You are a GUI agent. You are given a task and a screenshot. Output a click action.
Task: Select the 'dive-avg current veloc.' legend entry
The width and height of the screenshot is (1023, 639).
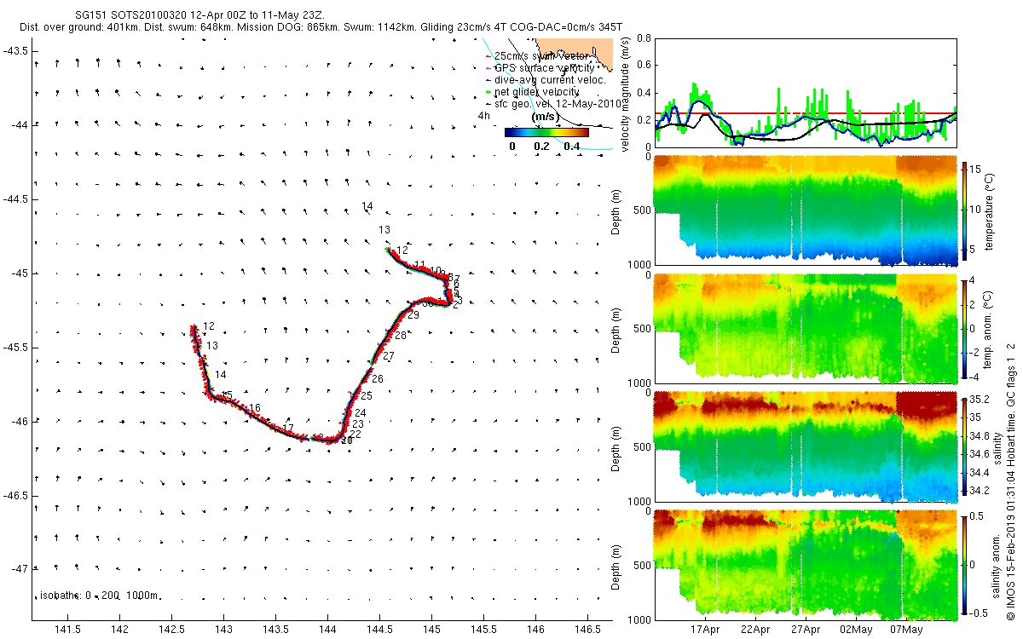(544, 79)
